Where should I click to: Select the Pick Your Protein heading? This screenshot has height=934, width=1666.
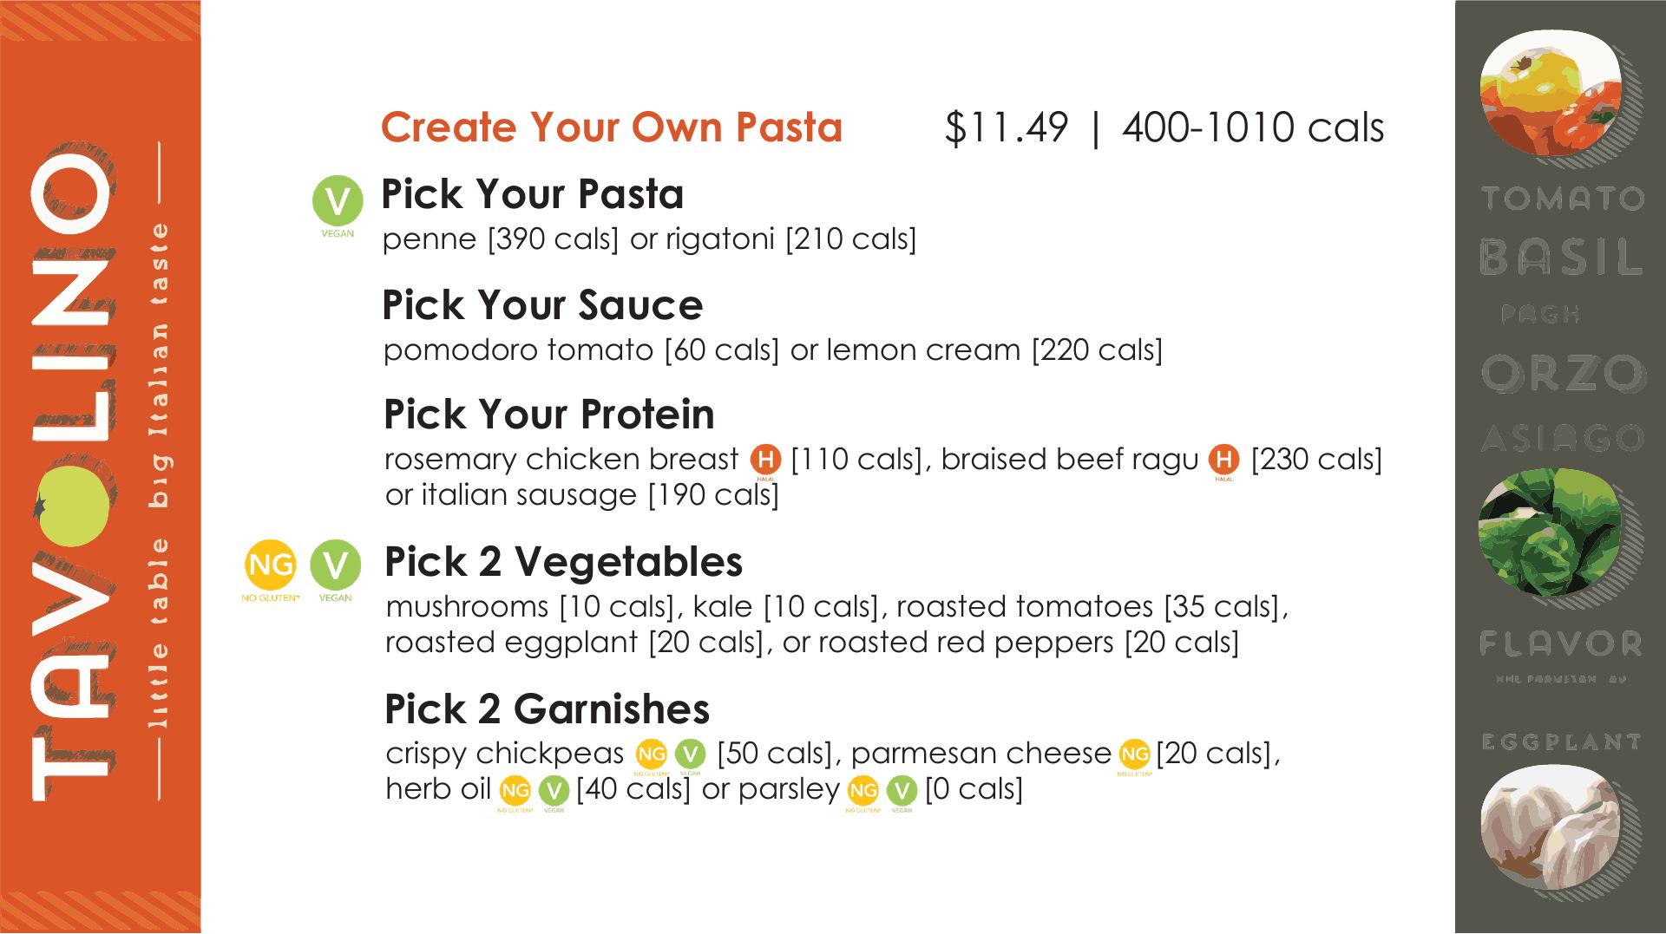pos(548,415)
